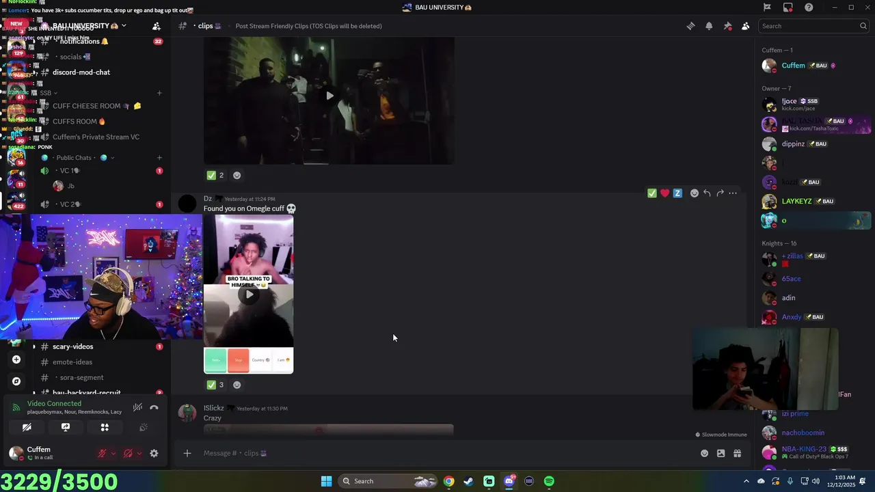Collapse the SSB category
Viewport: 875px width, 492px height.
[x=48, y=93]
